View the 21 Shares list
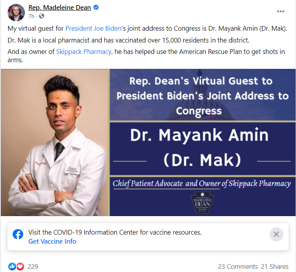Image resolution: width=296 pixels, height=272 pixels. (x=275, y=266)
